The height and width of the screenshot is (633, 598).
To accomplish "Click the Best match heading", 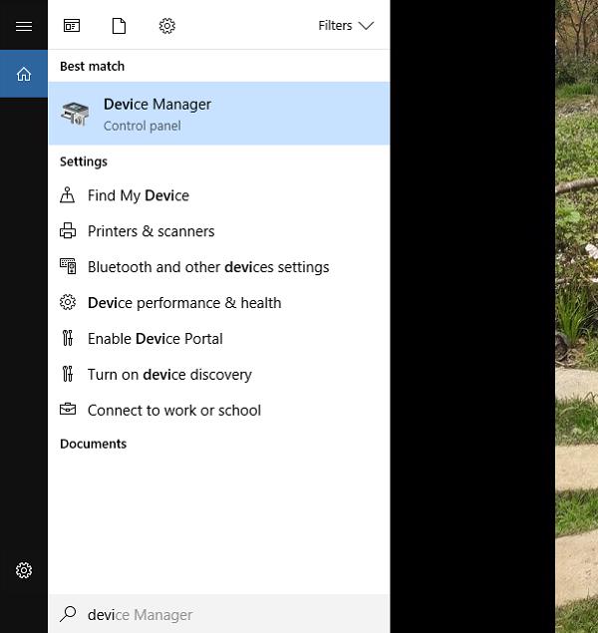I will [x=92, y=66].
